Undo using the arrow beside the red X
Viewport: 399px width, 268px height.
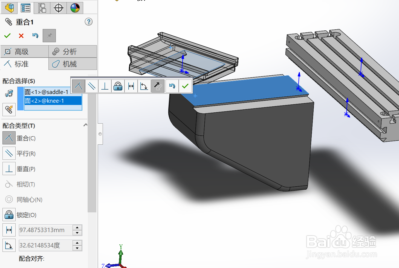coord(35,36)
